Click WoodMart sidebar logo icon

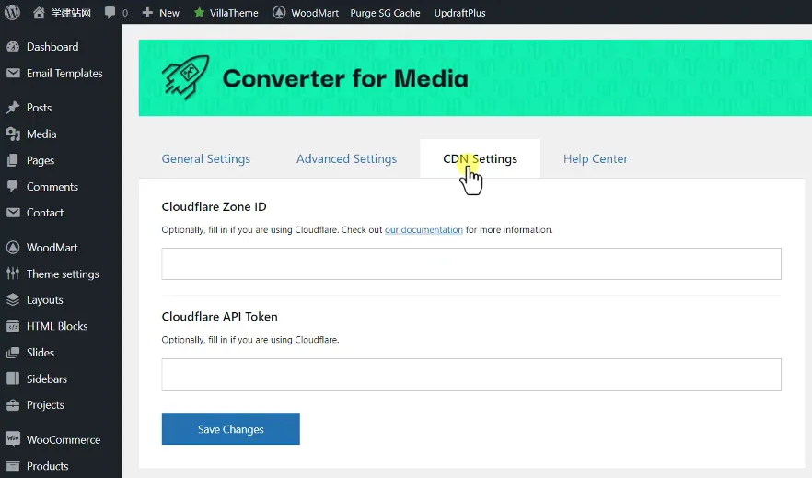tap(13, 248)
